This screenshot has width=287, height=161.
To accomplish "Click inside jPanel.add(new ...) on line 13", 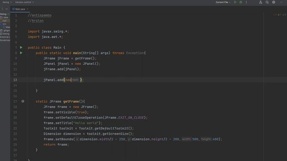I will pos(64,80).
